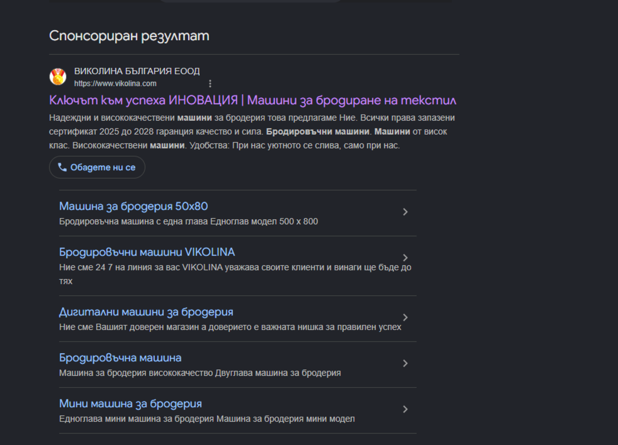
Task: Click chevron beside Бродировъчна машина row
Action: point(405,363)
